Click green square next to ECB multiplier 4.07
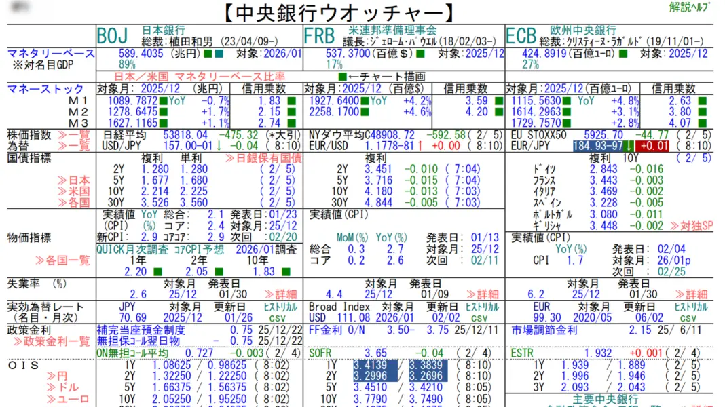 pos(703,123)
